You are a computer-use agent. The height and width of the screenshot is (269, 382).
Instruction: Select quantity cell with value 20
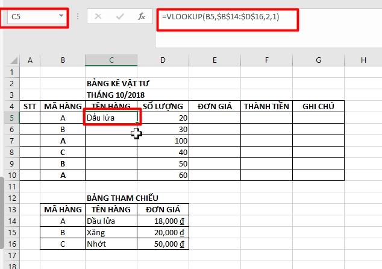tap(163, 118)
